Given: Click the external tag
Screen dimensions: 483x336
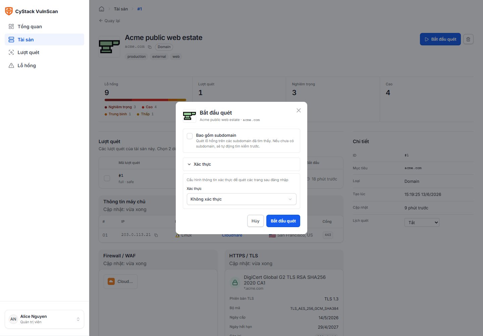Looking at the screenshot, I should 159,57.
